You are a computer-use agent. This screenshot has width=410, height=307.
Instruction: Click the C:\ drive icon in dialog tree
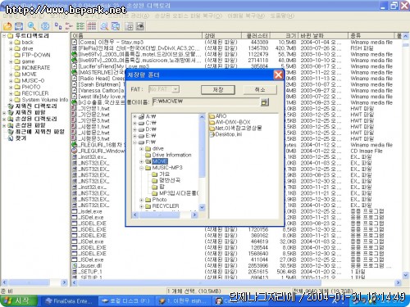(x=141, y=123)
